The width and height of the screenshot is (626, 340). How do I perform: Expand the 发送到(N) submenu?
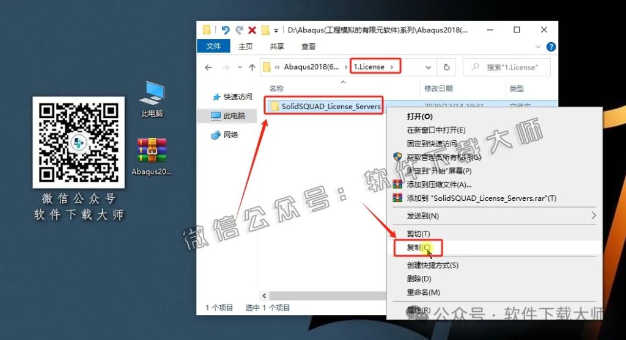click(494, 215)
